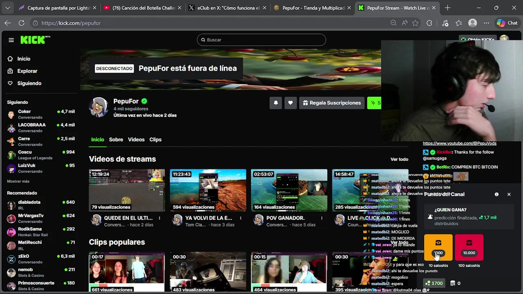
Task: Go back with browser back arrow
Action: [8, 23]
